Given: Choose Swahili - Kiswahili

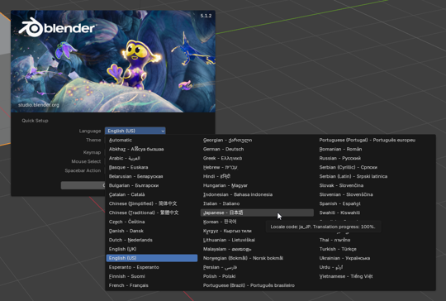Looking at the screenshot, I should pos(376,213).
